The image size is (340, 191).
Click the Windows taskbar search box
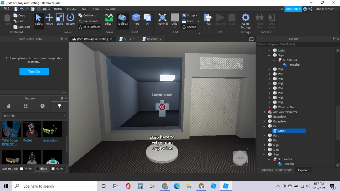[x=54, y=186]
